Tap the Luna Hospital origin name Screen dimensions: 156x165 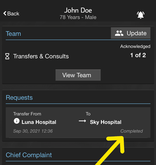(x=39, y=122)
